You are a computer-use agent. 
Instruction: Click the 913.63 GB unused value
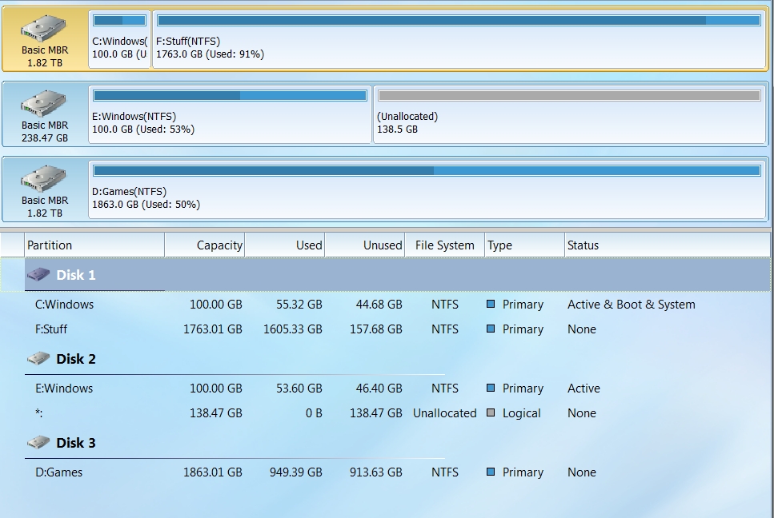point(376,472)
